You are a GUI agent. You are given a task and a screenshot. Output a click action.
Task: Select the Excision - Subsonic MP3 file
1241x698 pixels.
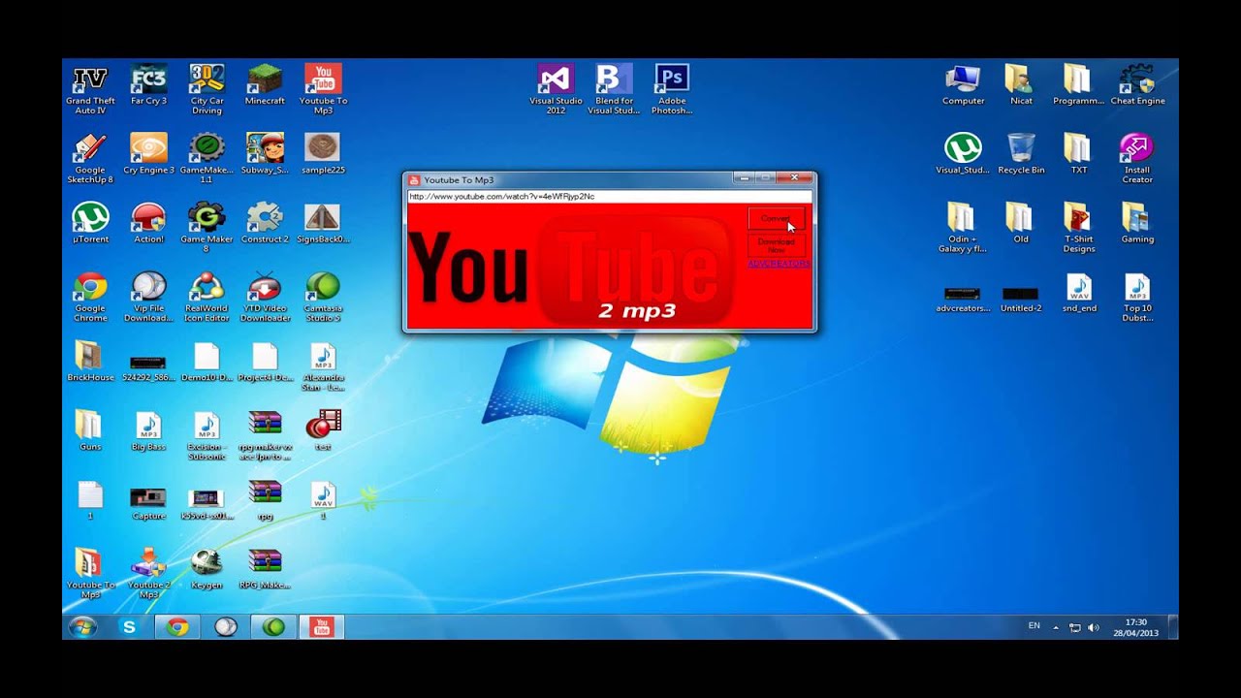point(207,434)
